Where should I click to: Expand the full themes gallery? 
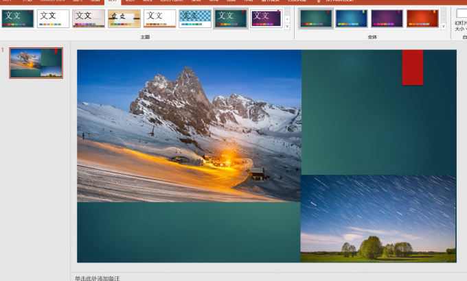coord(287,27)
